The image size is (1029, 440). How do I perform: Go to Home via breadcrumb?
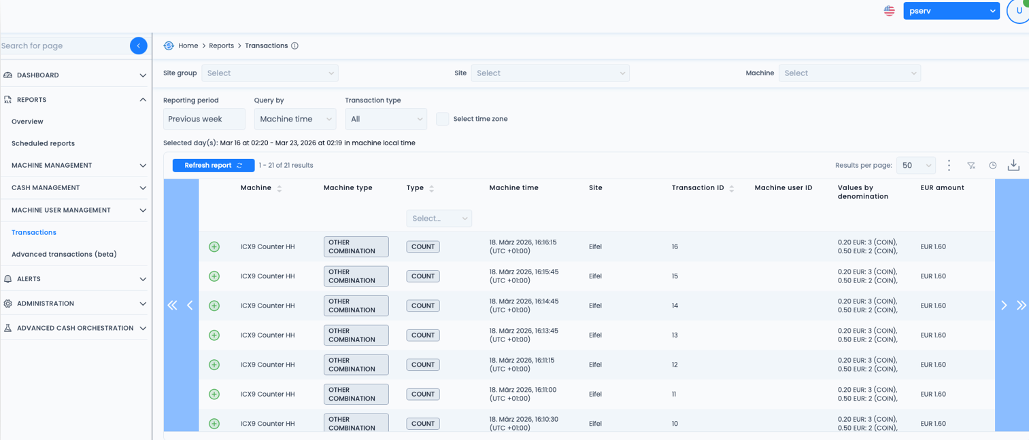tap(188, 45)
